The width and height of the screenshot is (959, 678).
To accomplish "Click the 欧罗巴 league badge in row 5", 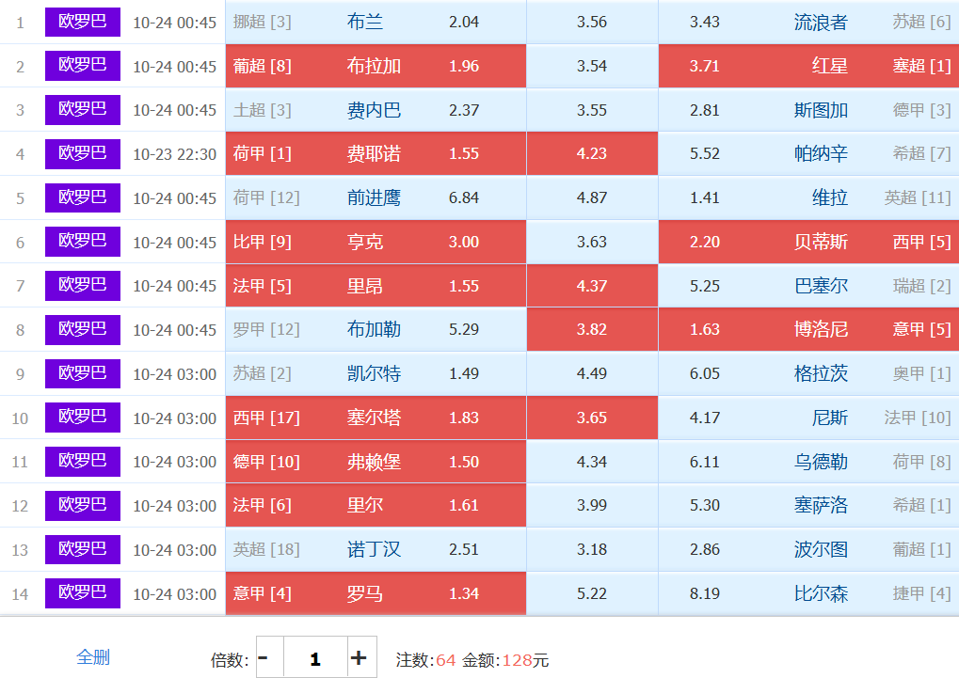I will tap(83, 197).
